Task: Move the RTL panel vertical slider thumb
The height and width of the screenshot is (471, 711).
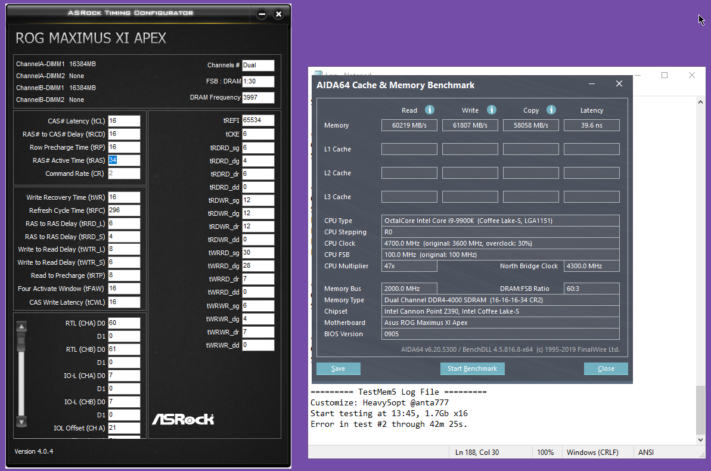Action: click(21, 342)
